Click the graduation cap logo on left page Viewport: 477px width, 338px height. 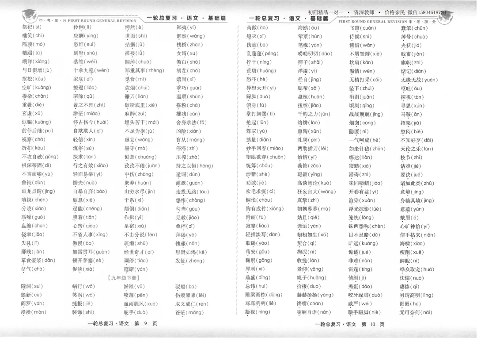click(x=30, y=15)
